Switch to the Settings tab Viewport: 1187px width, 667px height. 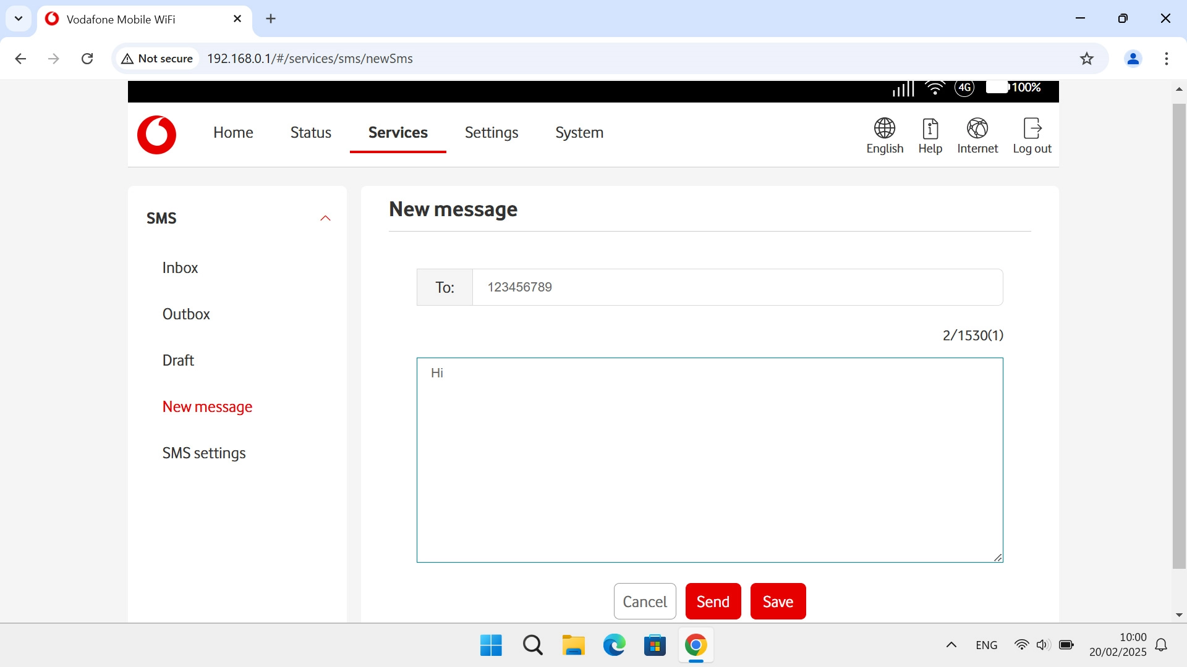491,133
